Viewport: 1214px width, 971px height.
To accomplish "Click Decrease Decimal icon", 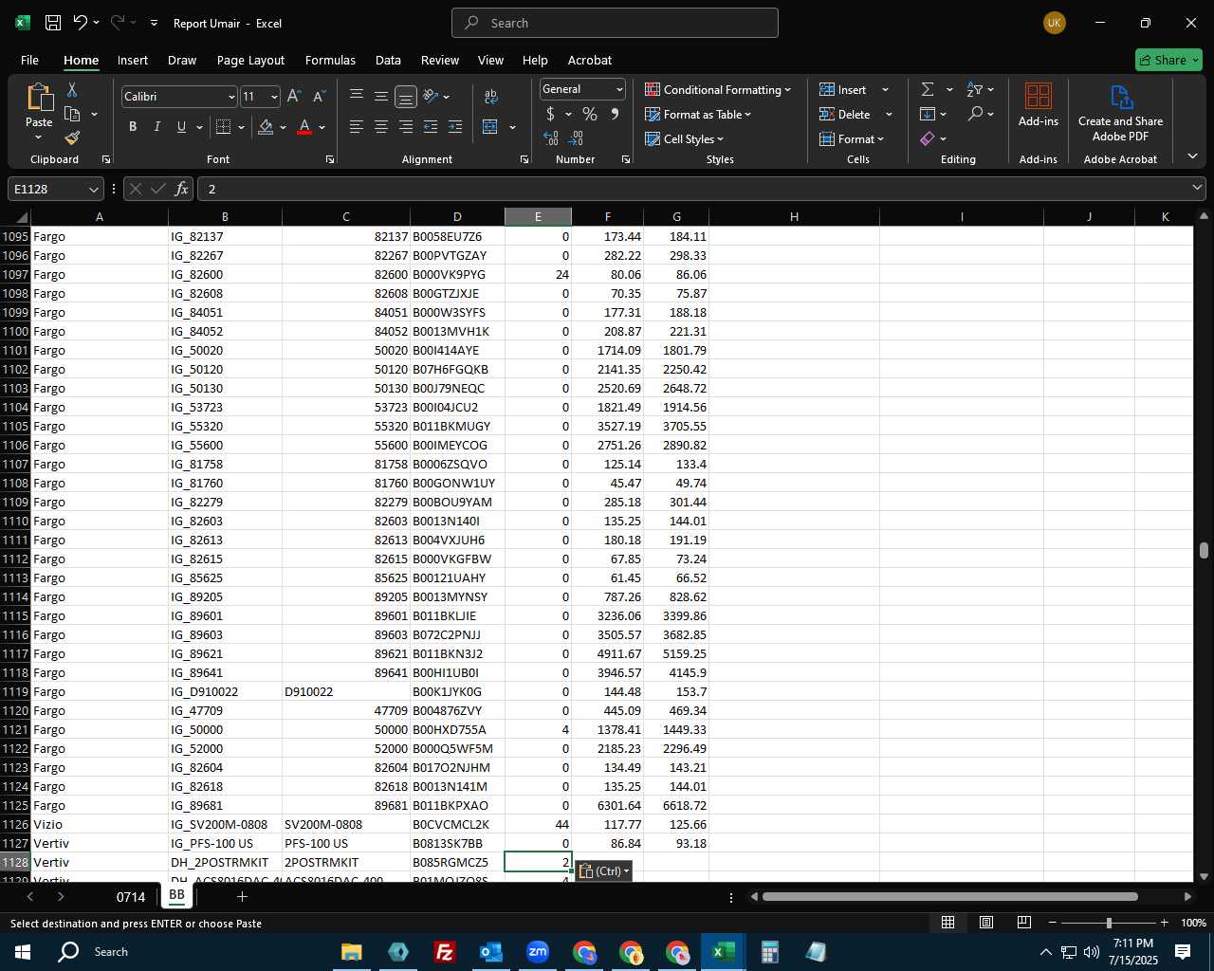I will pyautogui.click(x=576, y=138).
